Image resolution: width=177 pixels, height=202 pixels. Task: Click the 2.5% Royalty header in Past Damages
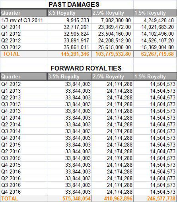tap(113, 13)
